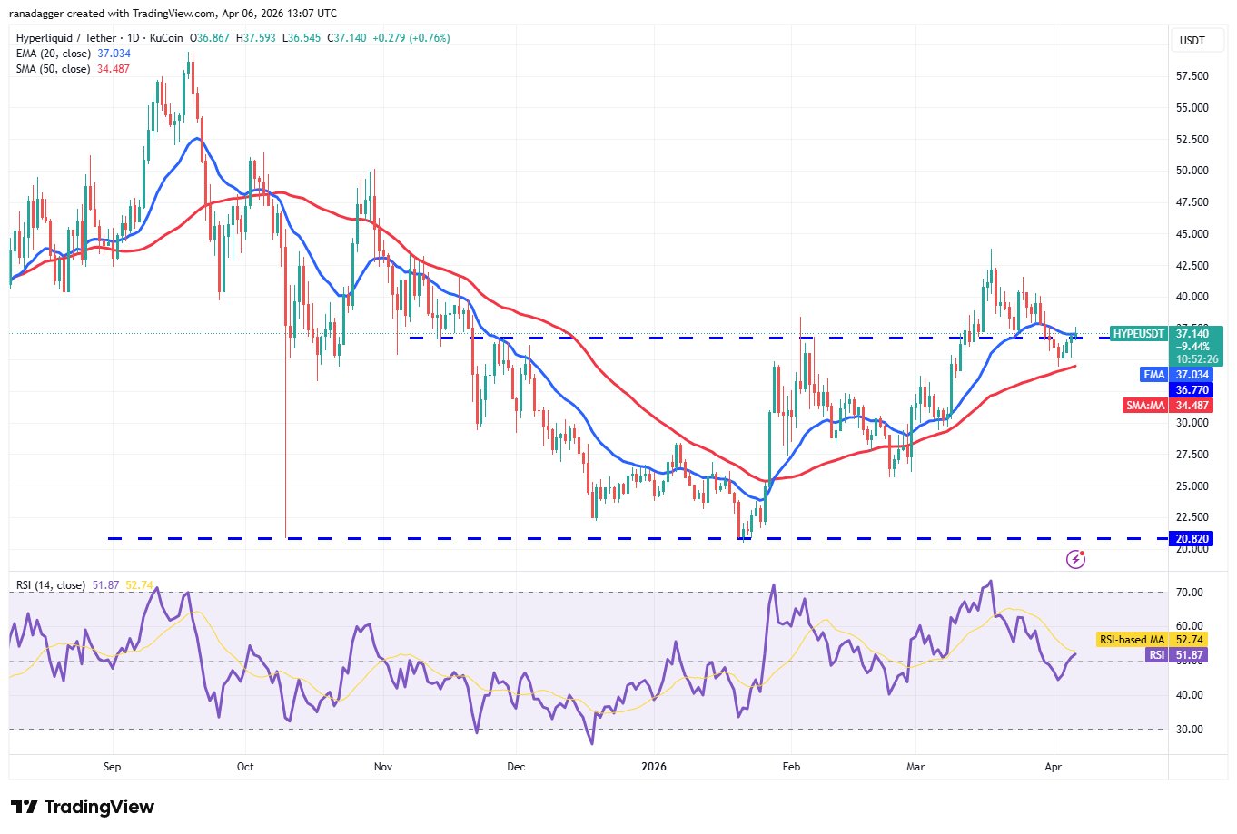The height and width of the screenshot is (834, 1237).
Task: Click the 36.770 horizontal line price tag
Action: (x=1192, y=390)
